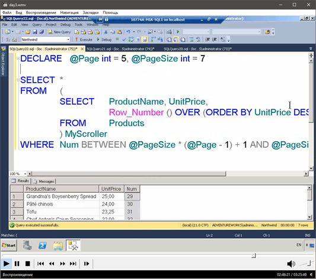The height and width of the screenshot is (279, 316).
Task: Open the player's Файл menu
Action: 7,12
